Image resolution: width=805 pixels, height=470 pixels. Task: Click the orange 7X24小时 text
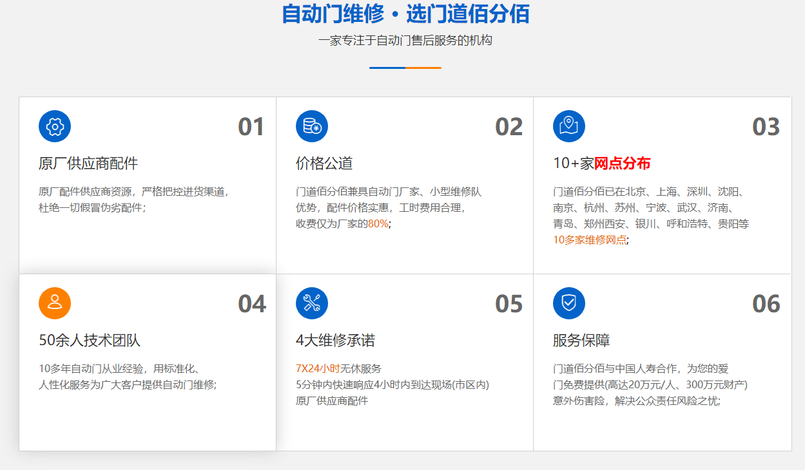[x=318, y=369]
